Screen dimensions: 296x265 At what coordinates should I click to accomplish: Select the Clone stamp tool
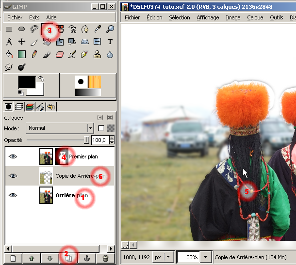point(98,54)
